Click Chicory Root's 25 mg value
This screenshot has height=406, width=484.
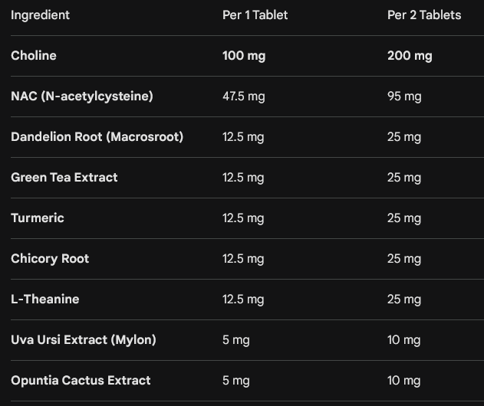404,259
